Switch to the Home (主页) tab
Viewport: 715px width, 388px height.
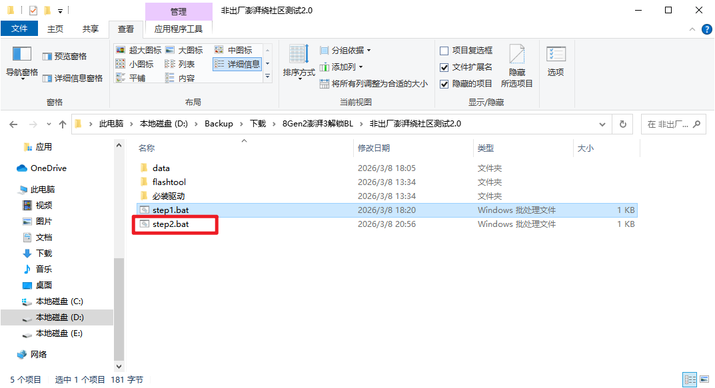coord(55,29)
